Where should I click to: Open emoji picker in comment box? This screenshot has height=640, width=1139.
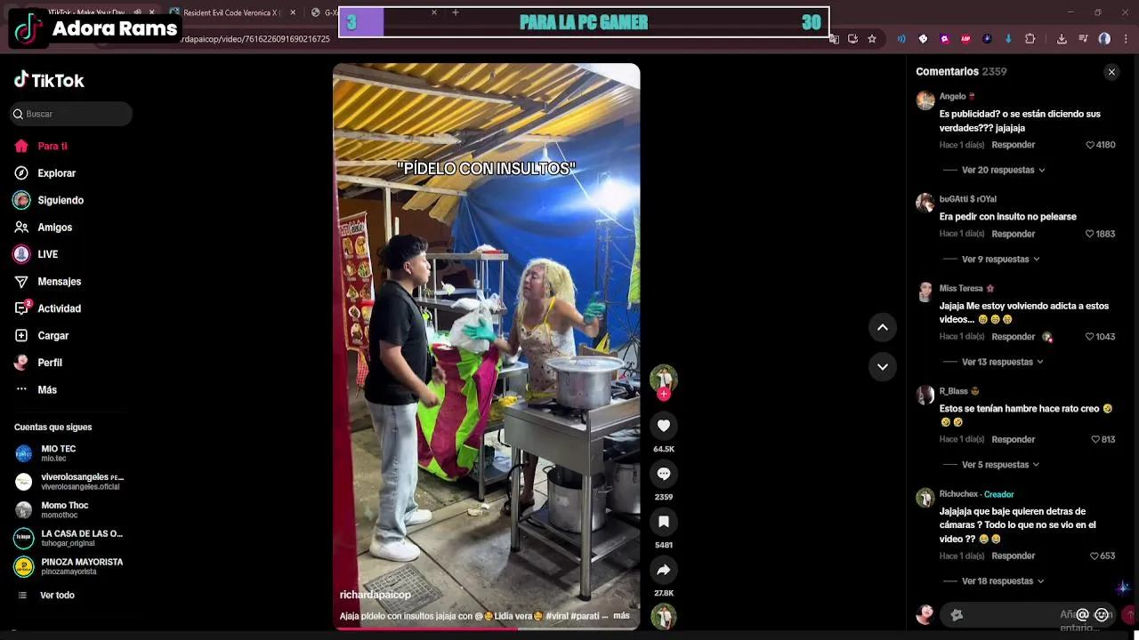(x=1102, y=614)
